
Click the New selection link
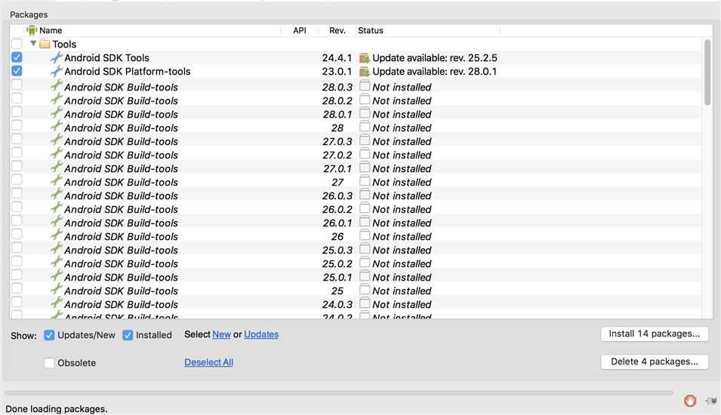(222, 334)
